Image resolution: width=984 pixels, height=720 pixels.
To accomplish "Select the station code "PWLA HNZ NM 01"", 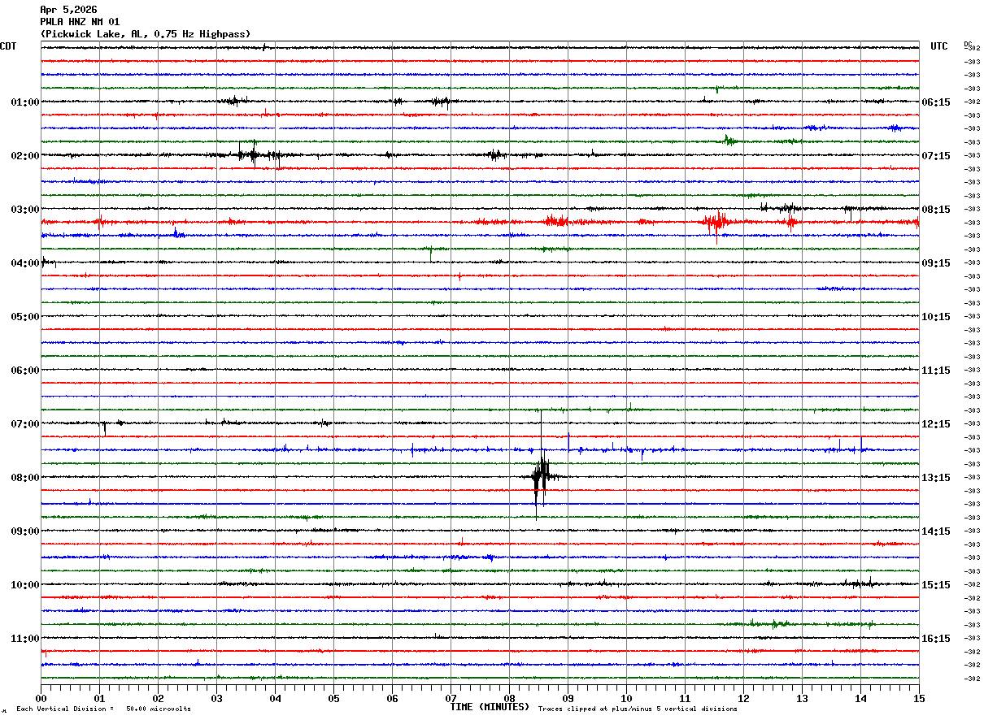I will (x=80, y=22).
